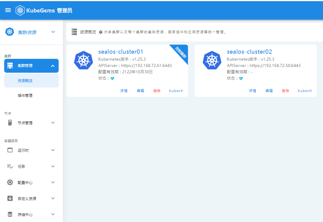
Task: Click the 集群管理 server icon
Action: (10, 65)
